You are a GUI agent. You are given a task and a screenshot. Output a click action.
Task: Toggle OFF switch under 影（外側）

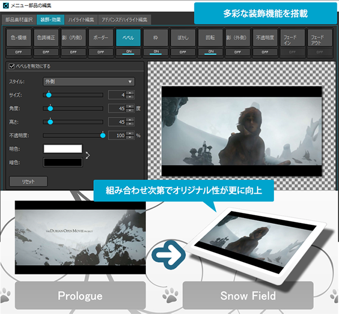(238, 52)
